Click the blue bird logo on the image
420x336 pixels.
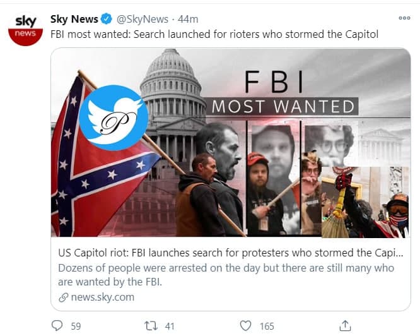(114, 116)
